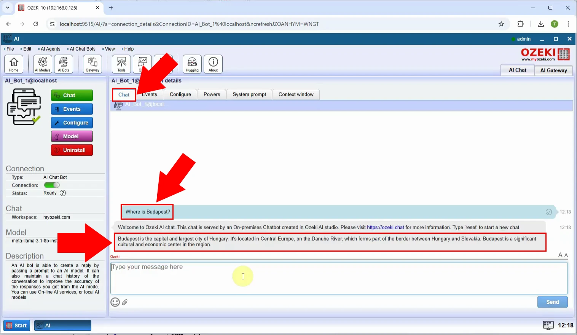Open AI Bots toolbar icon
The height and width of the screenshot is (335, 577).
64,64
